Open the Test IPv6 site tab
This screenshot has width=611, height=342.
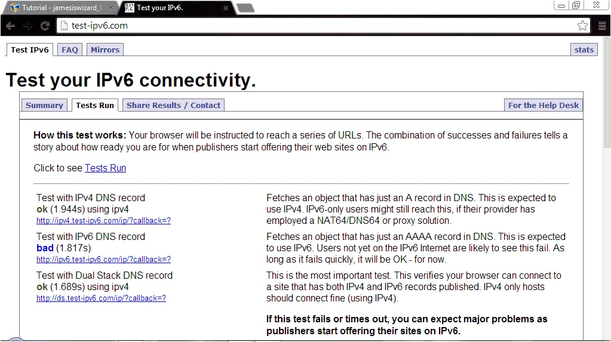30,50
